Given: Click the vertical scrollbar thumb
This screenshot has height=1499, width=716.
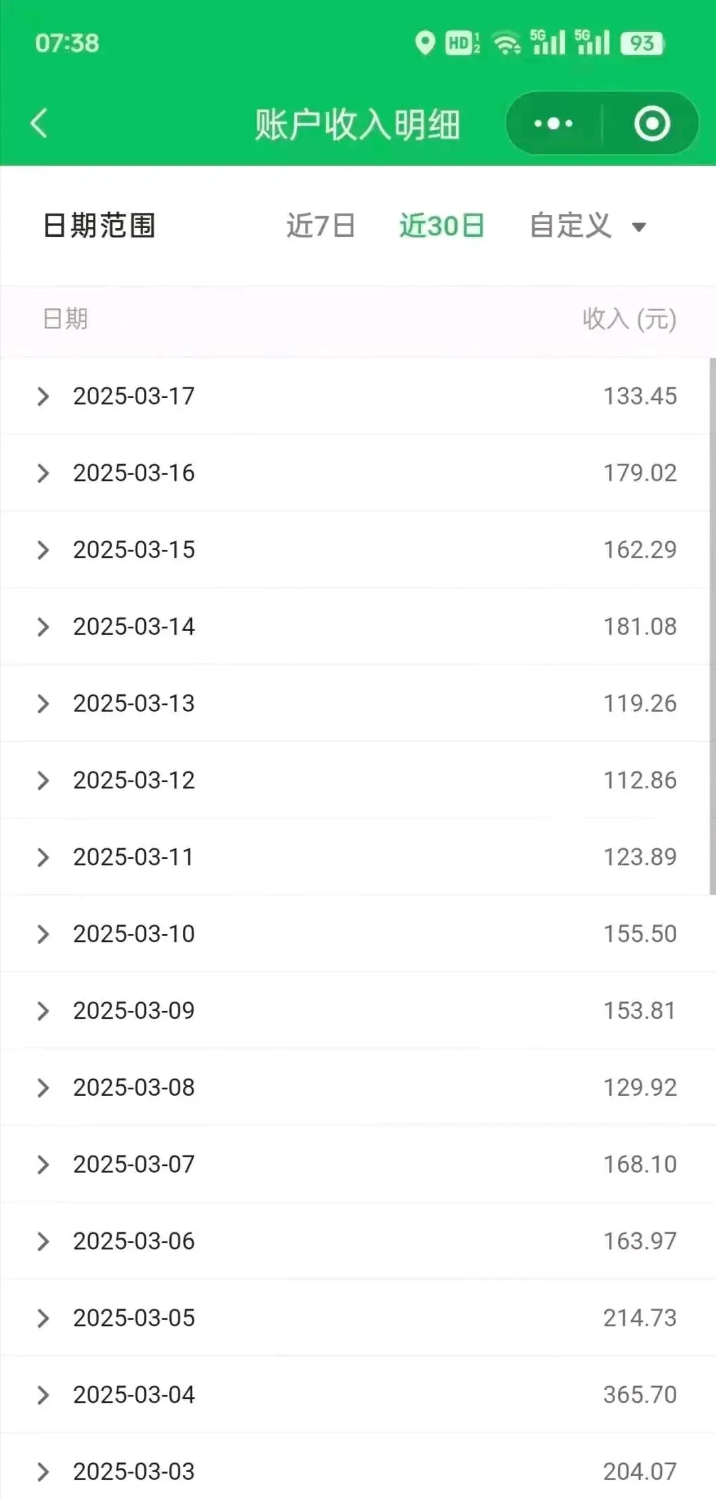Looking at the screenshot, I should [x=713, y=626].
